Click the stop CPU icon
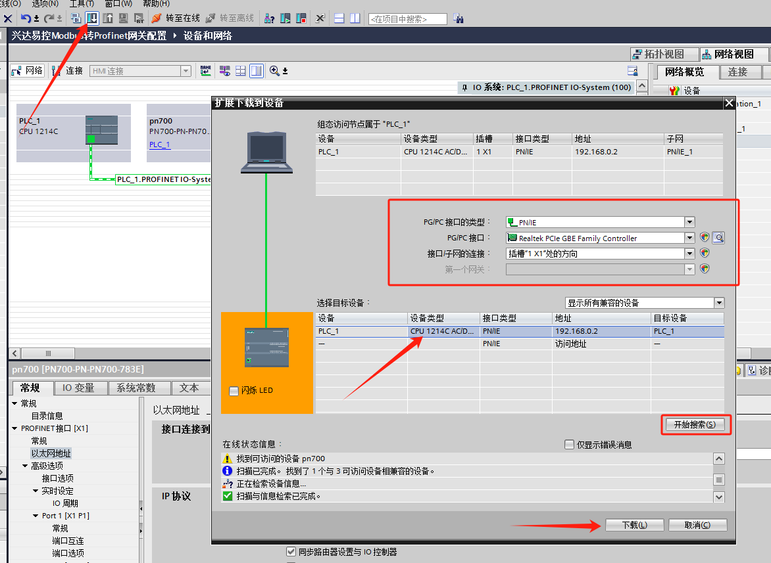This screenshot has width=771, height=563. 301,18
